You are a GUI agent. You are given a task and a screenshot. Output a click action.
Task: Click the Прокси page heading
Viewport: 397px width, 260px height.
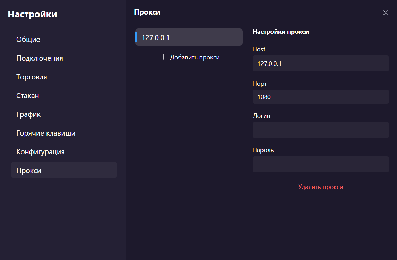click(x=147, y=12)
